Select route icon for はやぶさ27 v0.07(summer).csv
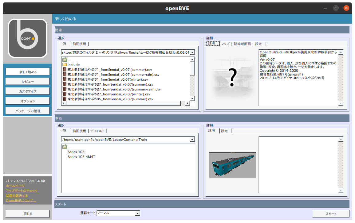 pos(65,84)
